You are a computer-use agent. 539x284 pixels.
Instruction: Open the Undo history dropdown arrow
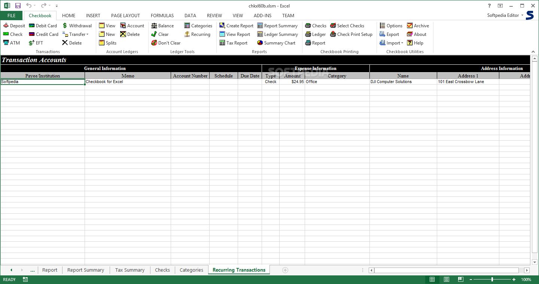pos(35,6)
